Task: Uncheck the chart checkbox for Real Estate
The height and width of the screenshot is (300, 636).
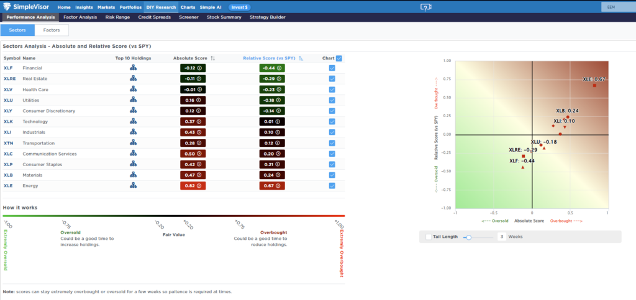Action: [x=332, y=79]
